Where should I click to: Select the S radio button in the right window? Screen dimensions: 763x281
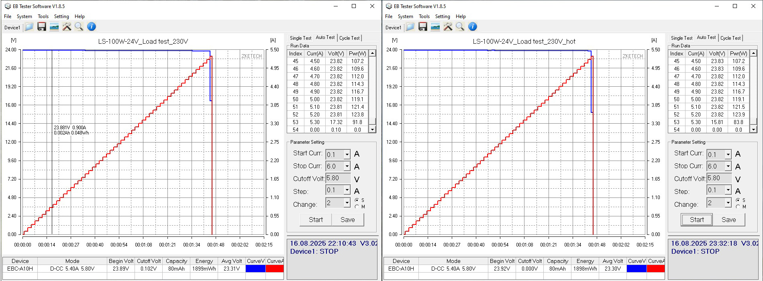click(738, 200)
